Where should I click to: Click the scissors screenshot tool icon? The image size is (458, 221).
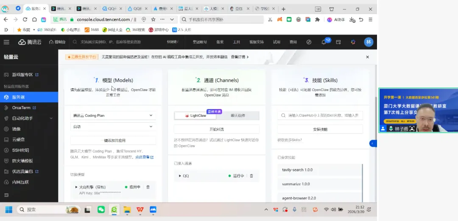[270, 20]
